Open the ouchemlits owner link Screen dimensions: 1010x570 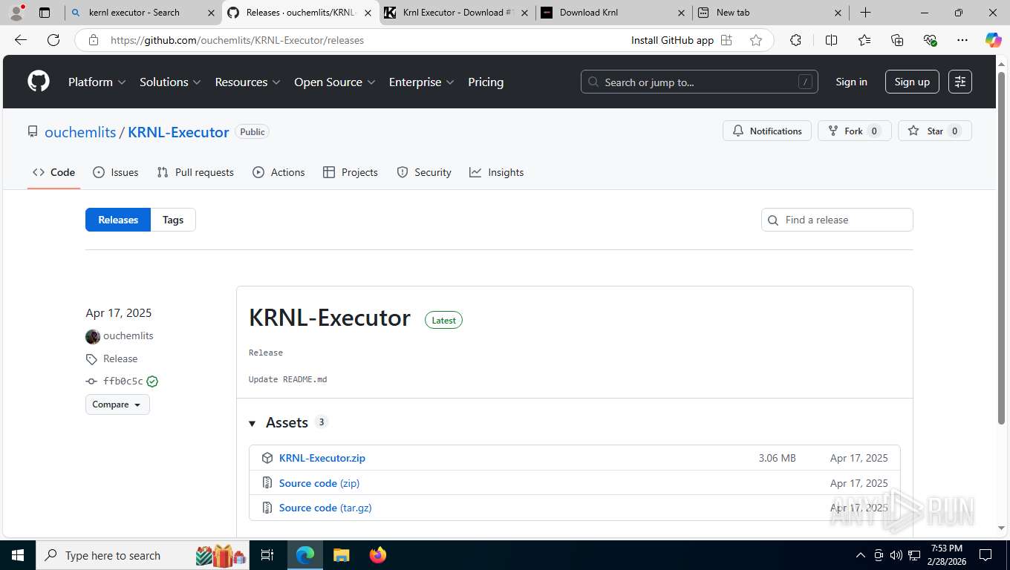coord(80,132)
